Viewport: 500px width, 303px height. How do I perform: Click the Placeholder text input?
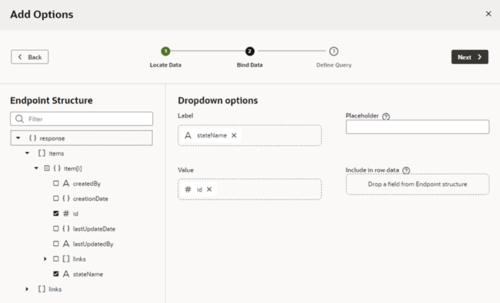[417, 127]
